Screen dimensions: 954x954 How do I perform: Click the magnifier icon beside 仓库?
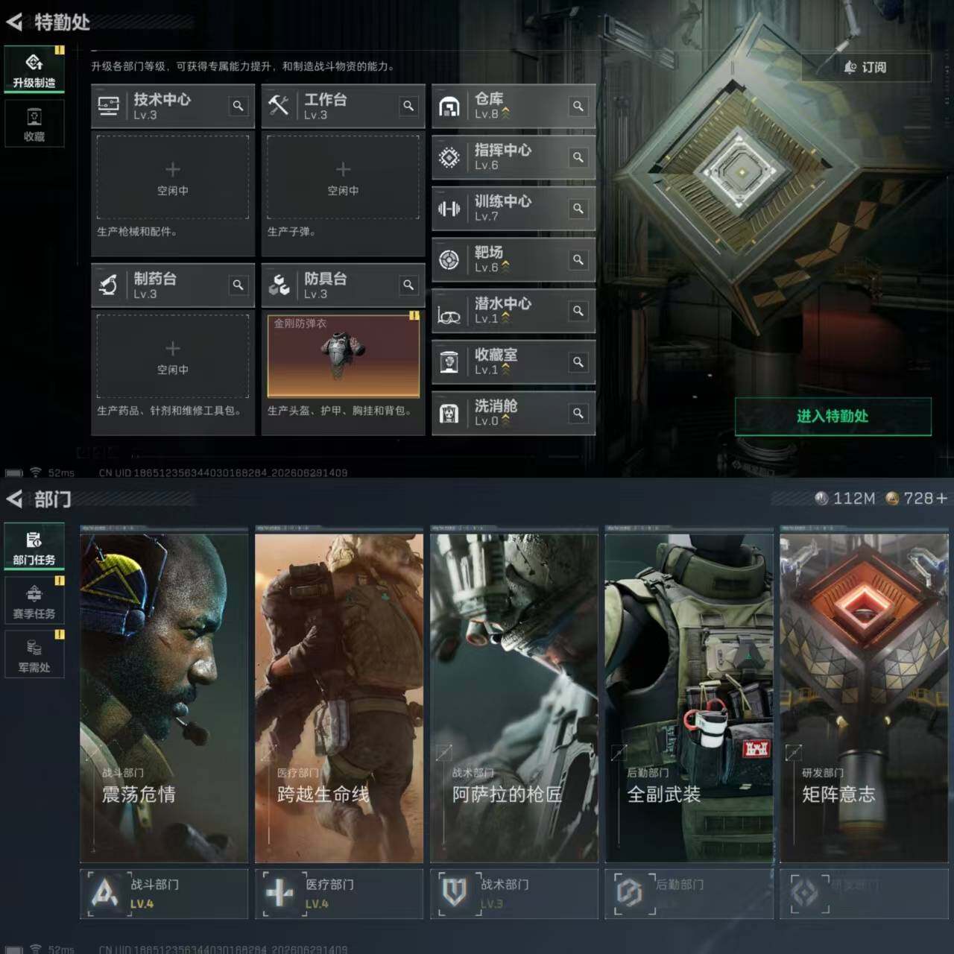(x=578, y=106)
